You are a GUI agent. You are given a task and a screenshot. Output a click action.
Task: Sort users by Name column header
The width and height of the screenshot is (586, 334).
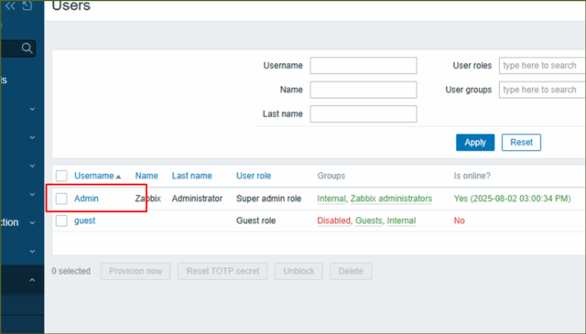146,176
